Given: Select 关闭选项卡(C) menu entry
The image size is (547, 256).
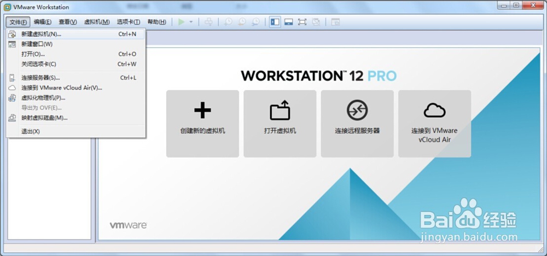Looking at the screenshot, I should click(75, 64).
